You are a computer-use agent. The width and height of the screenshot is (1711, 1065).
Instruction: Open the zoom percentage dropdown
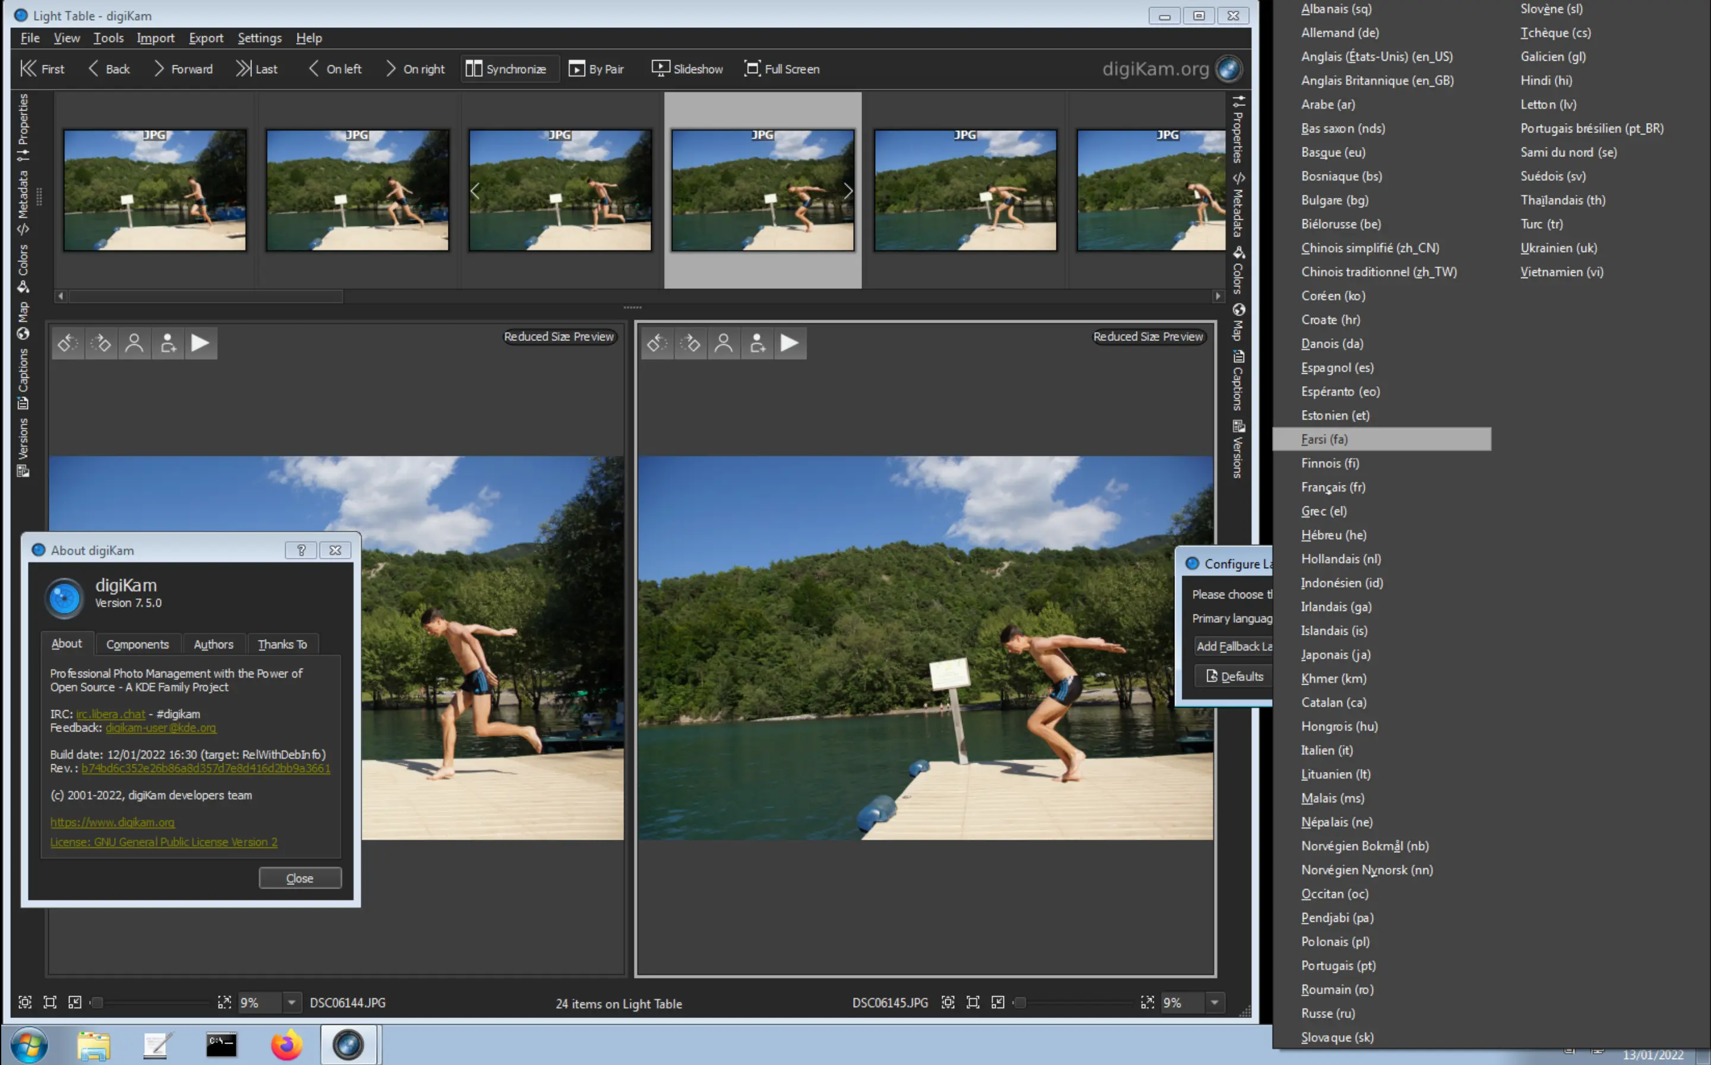(292, 1003)
